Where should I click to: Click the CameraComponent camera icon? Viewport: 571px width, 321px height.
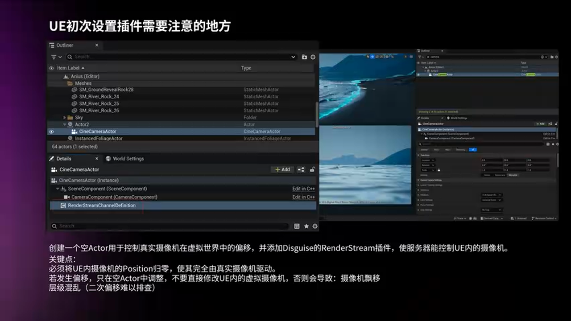66,197
